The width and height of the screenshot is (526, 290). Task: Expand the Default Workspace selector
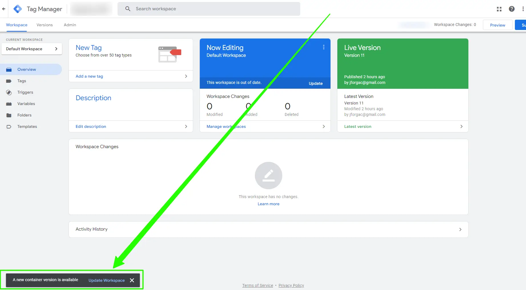pyautogui.click(x=32, y=49)
